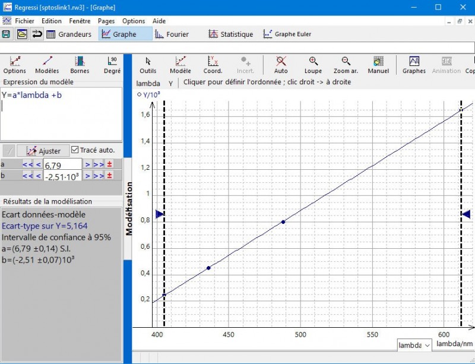Open the Grandeurs table view
The height and width of the screenshot is (364, 475).
point(69,34)
